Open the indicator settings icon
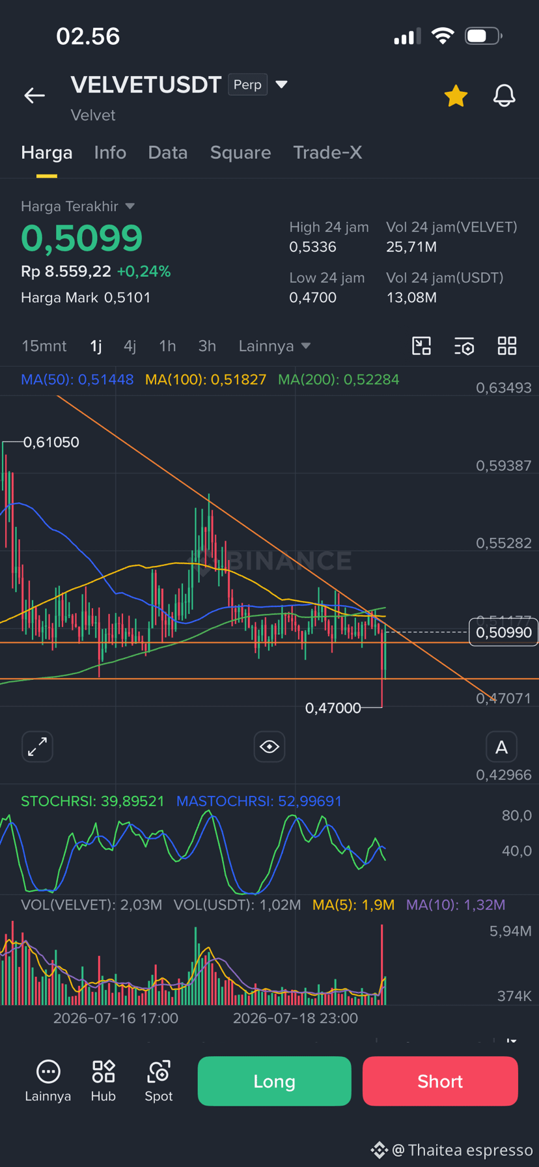The height and width of the screenshot is (1167, 539). click(464, 346)
